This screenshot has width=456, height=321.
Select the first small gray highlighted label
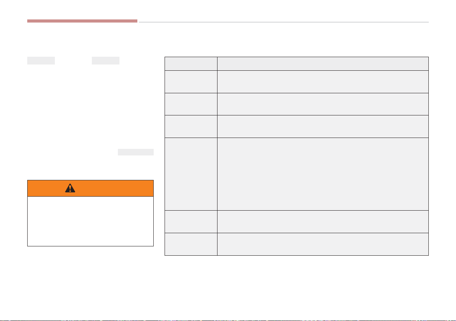click(x=41, y=60)
